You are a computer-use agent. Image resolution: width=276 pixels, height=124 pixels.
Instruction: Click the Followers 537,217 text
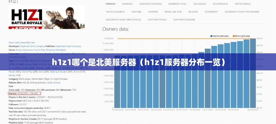coord(17,104)
